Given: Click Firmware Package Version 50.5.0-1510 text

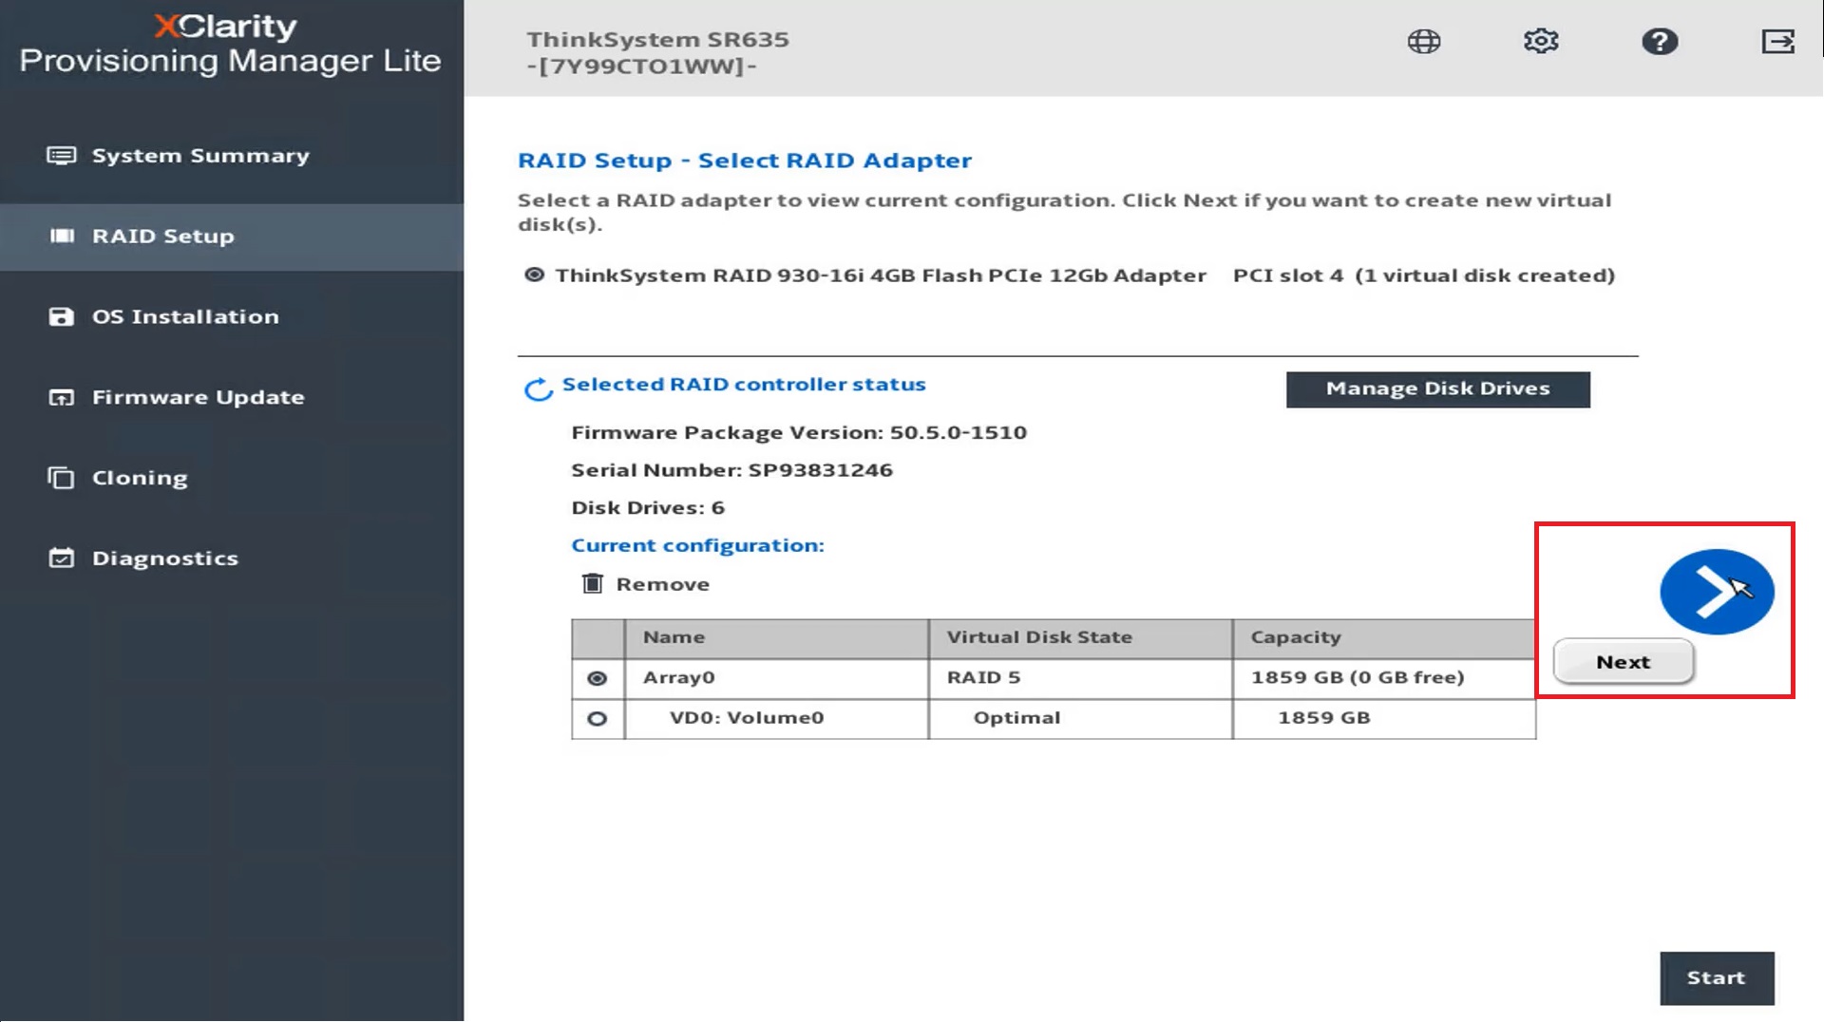Looking at the screenshot, I should click(799, 432).
